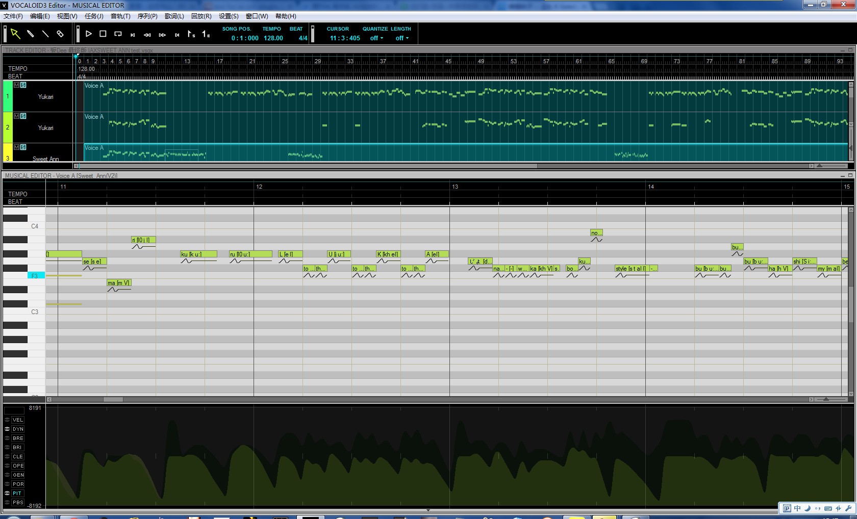Click the F3 piano key
Screen dimensions: 857x519
(36, 275)
